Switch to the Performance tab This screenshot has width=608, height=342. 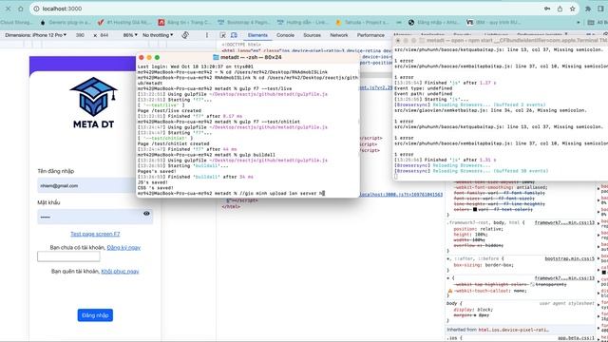pos(370,35)
